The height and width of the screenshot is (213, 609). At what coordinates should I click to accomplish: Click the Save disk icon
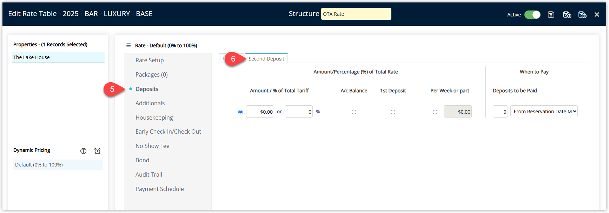click(x=551, y=14)
